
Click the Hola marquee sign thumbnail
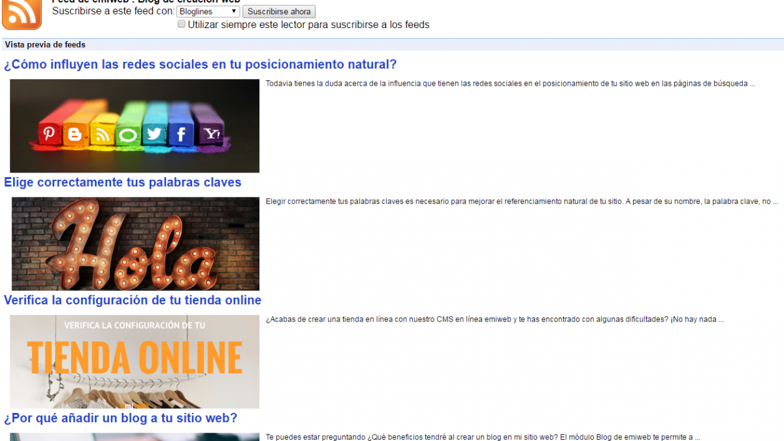pos(135,244)
